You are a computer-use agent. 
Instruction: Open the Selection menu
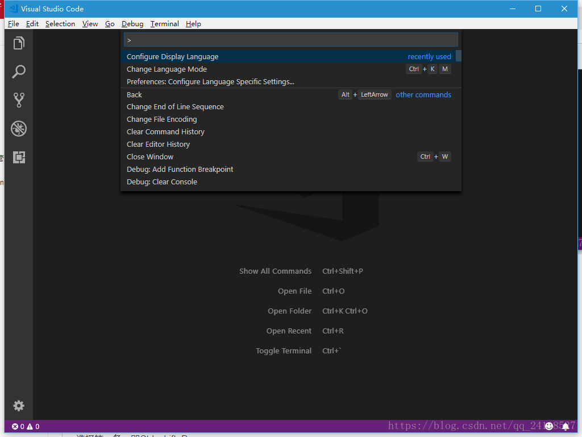(60, 24)
